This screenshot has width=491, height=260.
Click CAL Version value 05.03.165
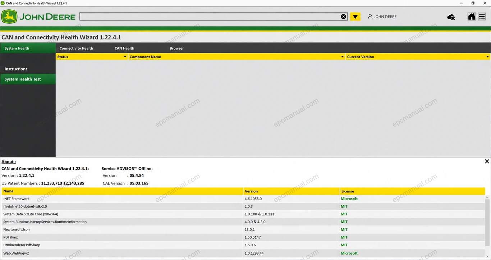(139, 183)
